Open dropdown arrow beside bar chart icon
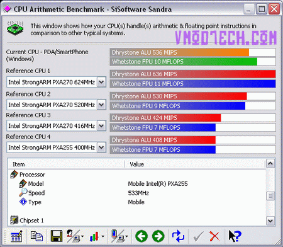 [x=103, y=236]
